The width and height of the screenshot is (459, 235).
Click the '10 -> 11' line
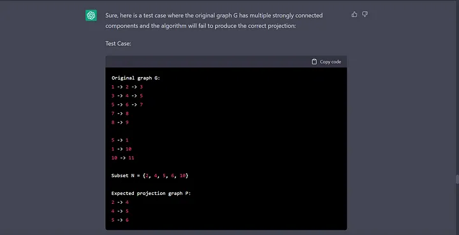[122, 158]
